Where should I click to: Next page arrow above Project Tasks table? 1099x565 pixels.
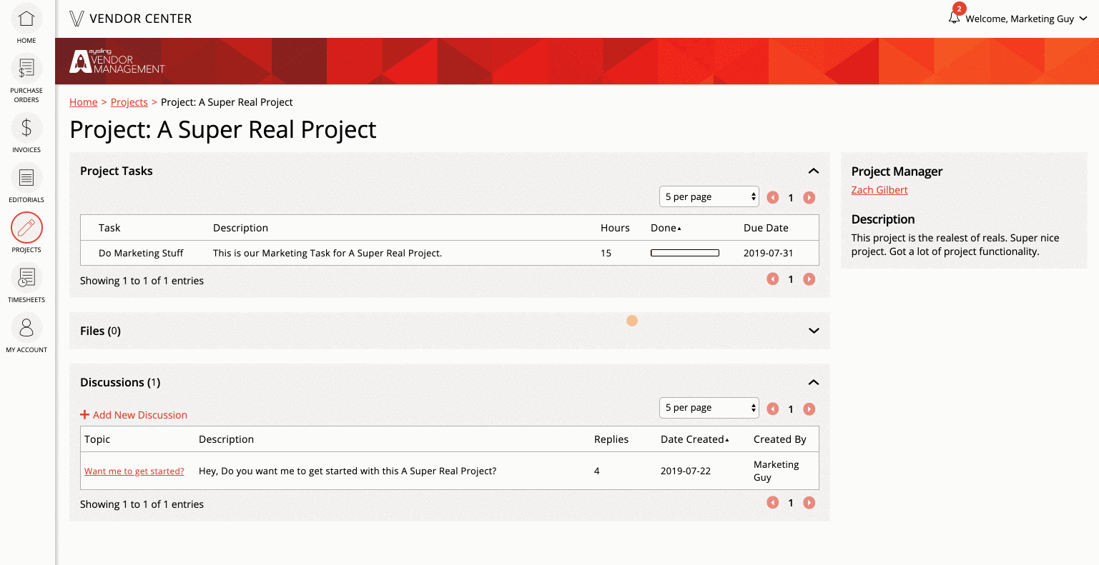coord(809,198)
